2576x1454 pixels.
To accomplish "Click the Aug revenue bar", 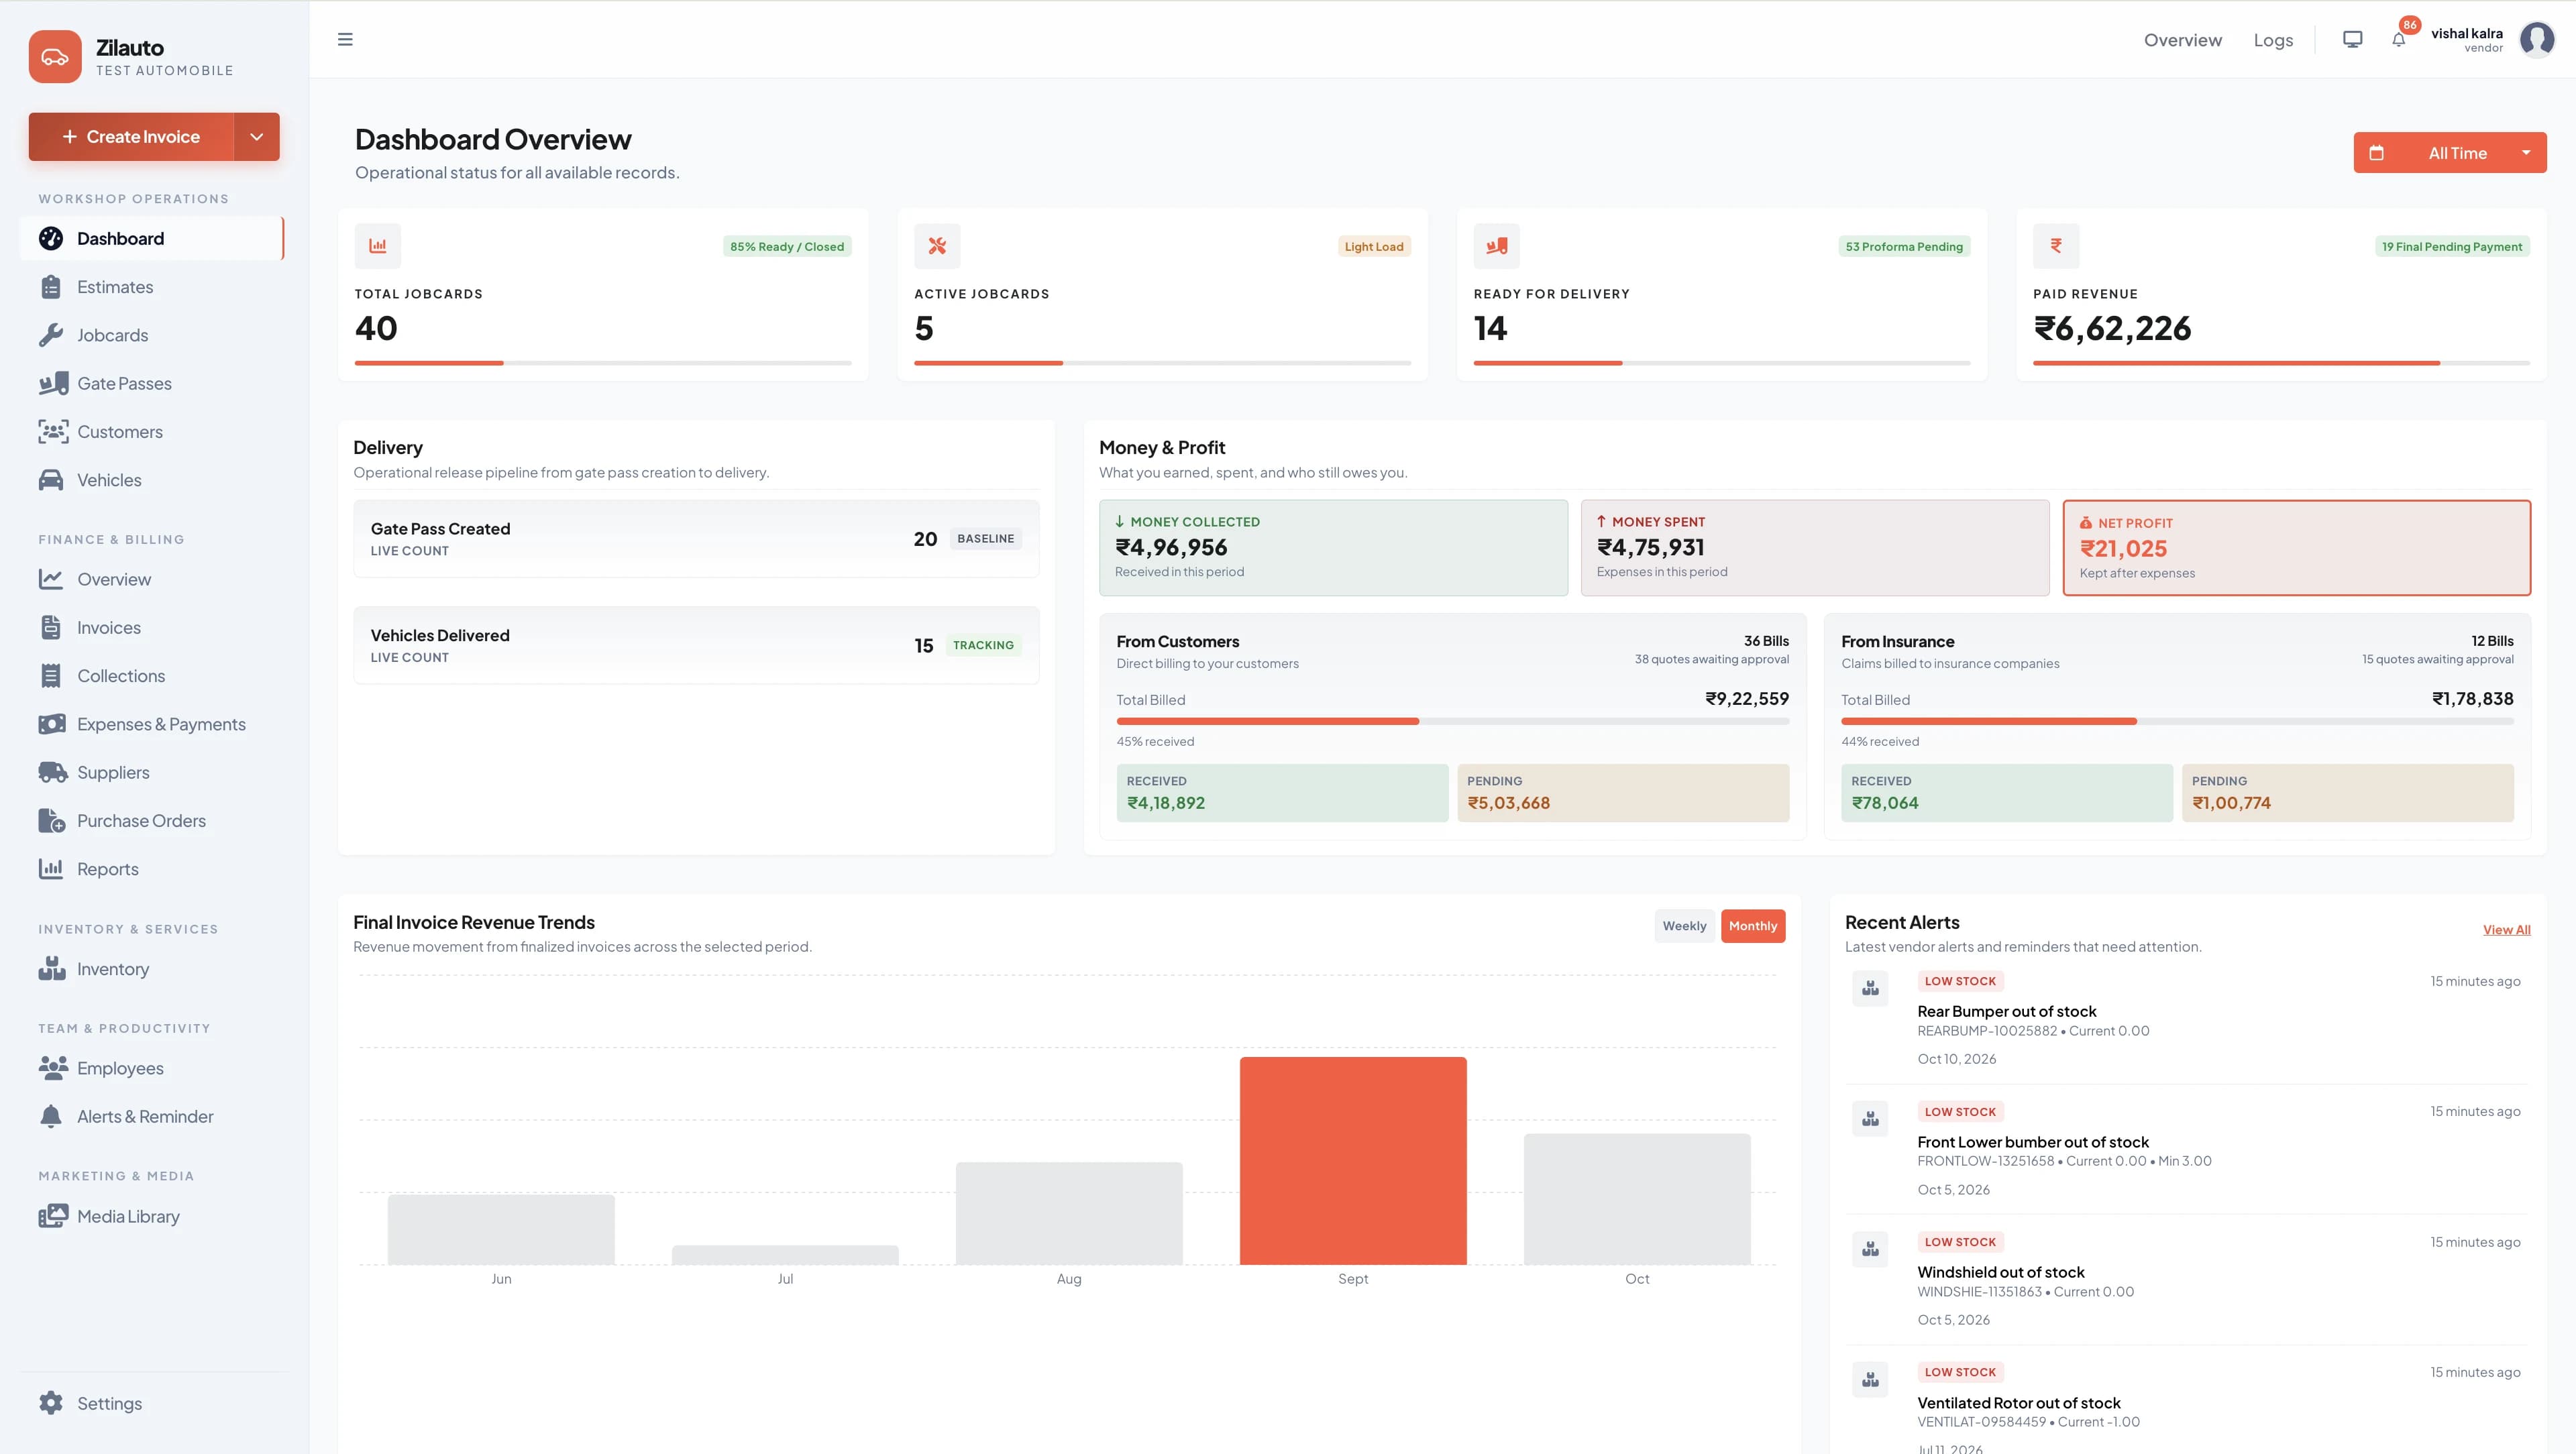I will 1069,1213.
